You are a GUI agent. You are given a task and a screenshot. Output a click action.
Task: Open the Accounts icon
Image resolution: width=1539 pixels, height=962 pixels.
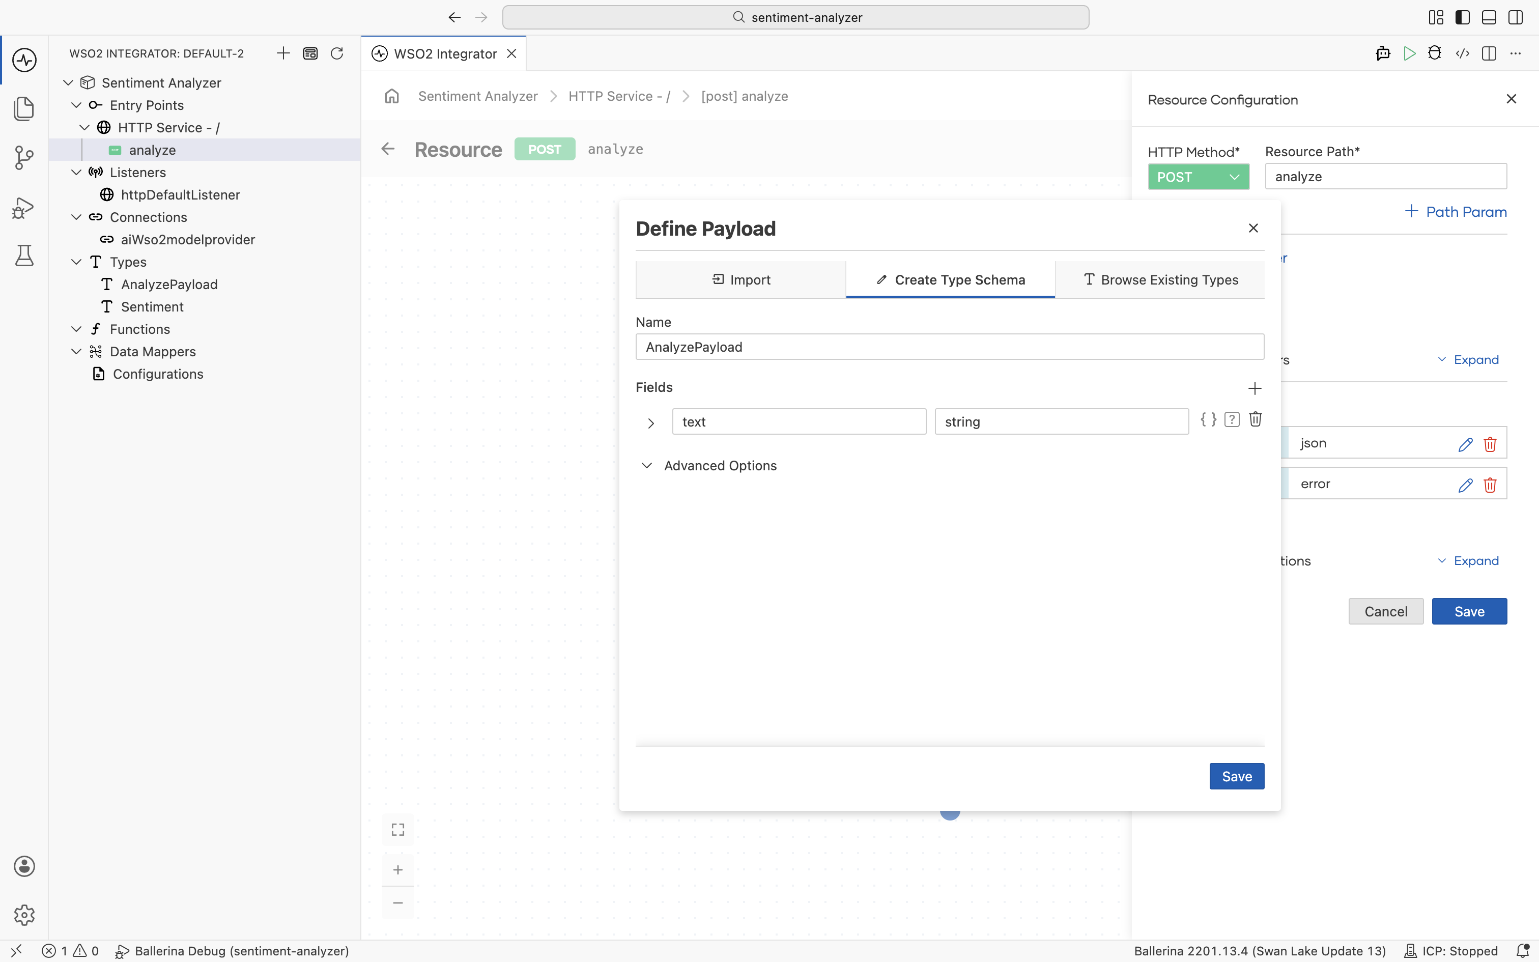coord(24,866)
